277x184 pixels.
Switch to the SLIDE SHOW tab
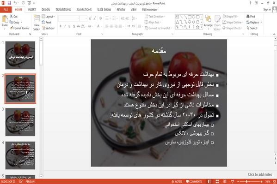[104, 10]
